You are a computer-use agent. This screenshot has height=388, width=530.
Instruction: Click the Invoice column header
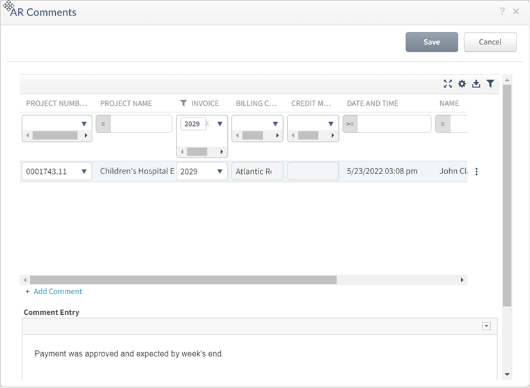coord(205,103)
